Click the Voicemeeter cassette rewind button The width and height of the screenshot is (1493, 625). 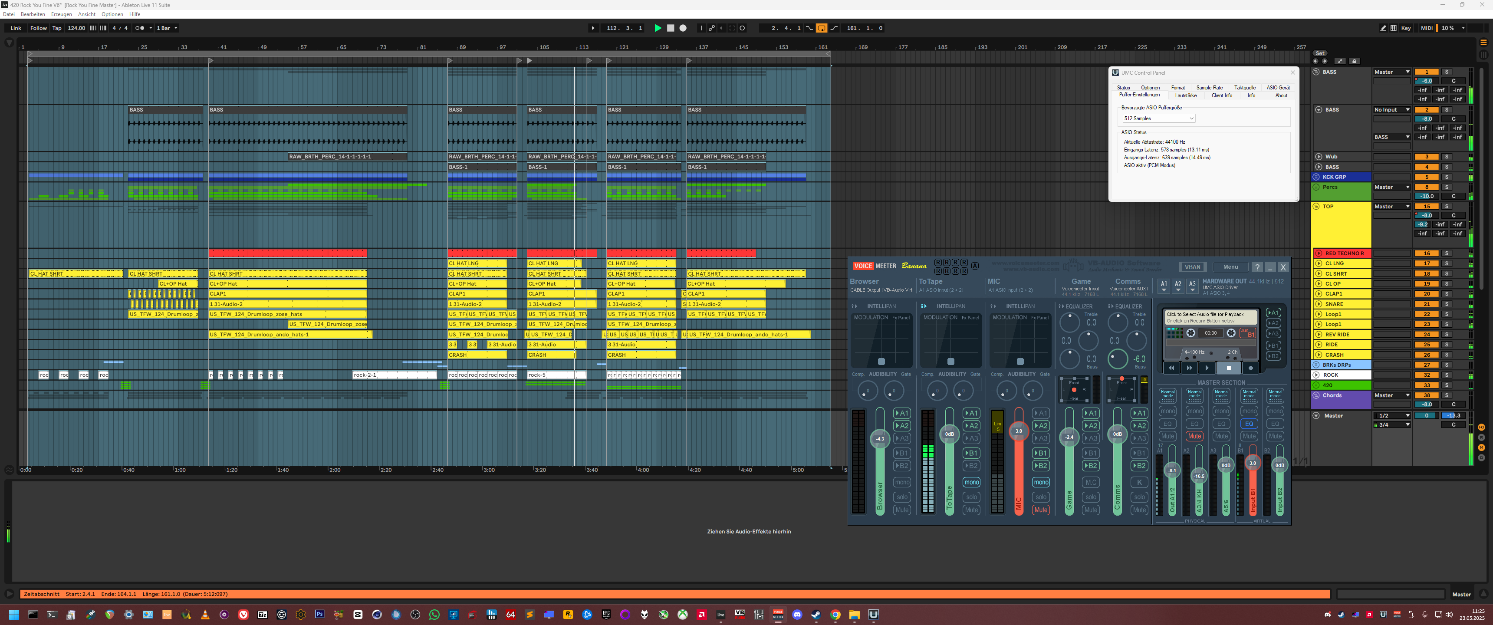coord(1171,368)
